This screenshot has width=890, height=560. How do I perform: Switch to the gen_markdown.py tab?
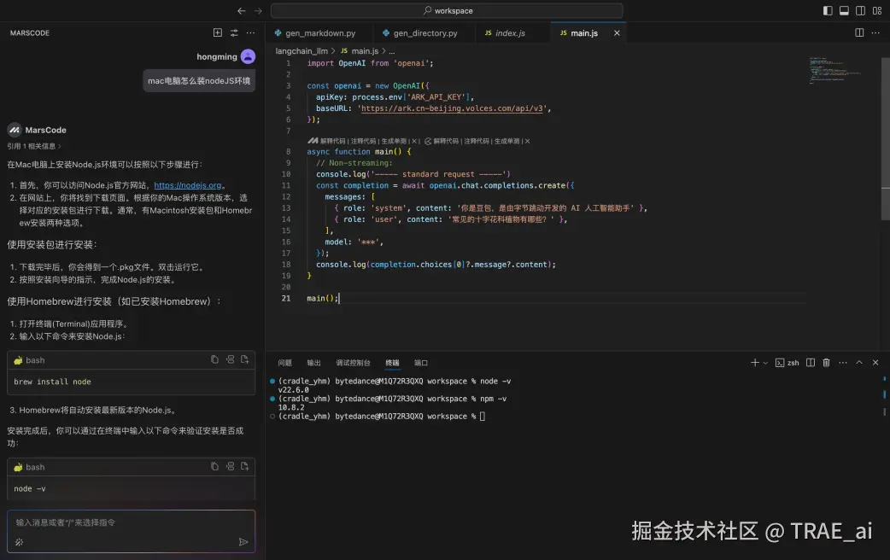[x=320, y=33]
